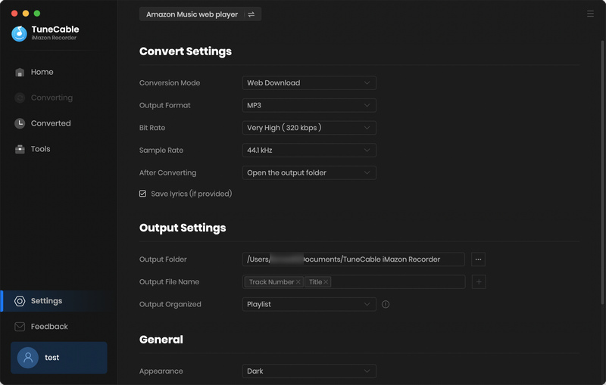
Task: Expand the Sample Rate dropdown
Action: coord(309,151)
